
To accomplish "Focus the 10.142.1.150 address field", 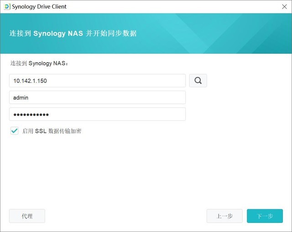I will (x=97, y=81).
